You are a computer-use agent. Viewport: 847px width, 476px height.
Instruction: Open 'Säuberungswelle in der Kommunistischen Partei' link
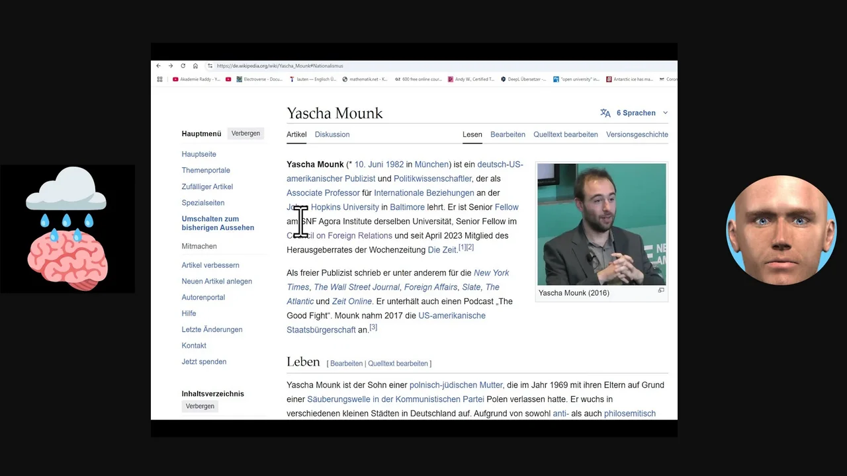396,399
